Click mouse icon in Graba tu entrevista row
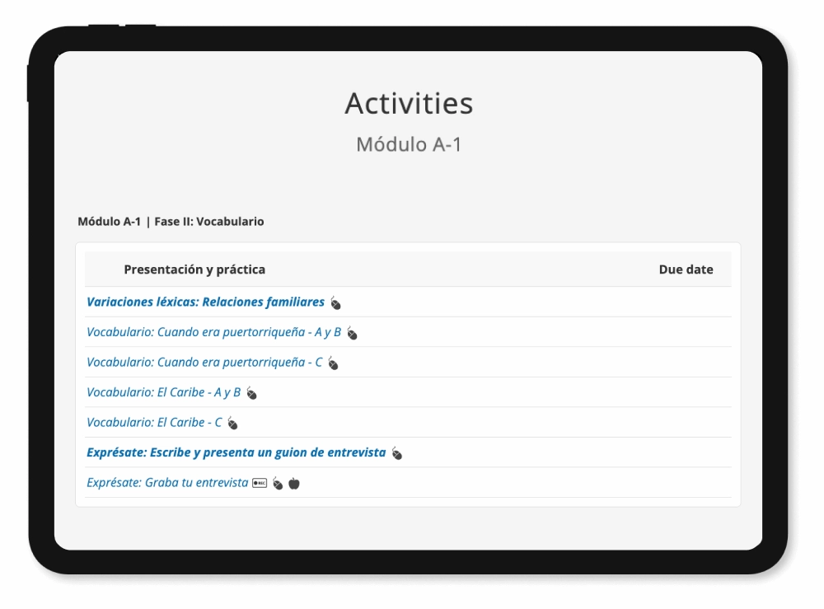The image size is (824, 609). coord(278,484)
